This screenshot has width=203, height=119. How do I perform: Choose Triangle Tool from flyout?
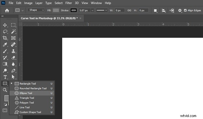(x=32, y=98)
